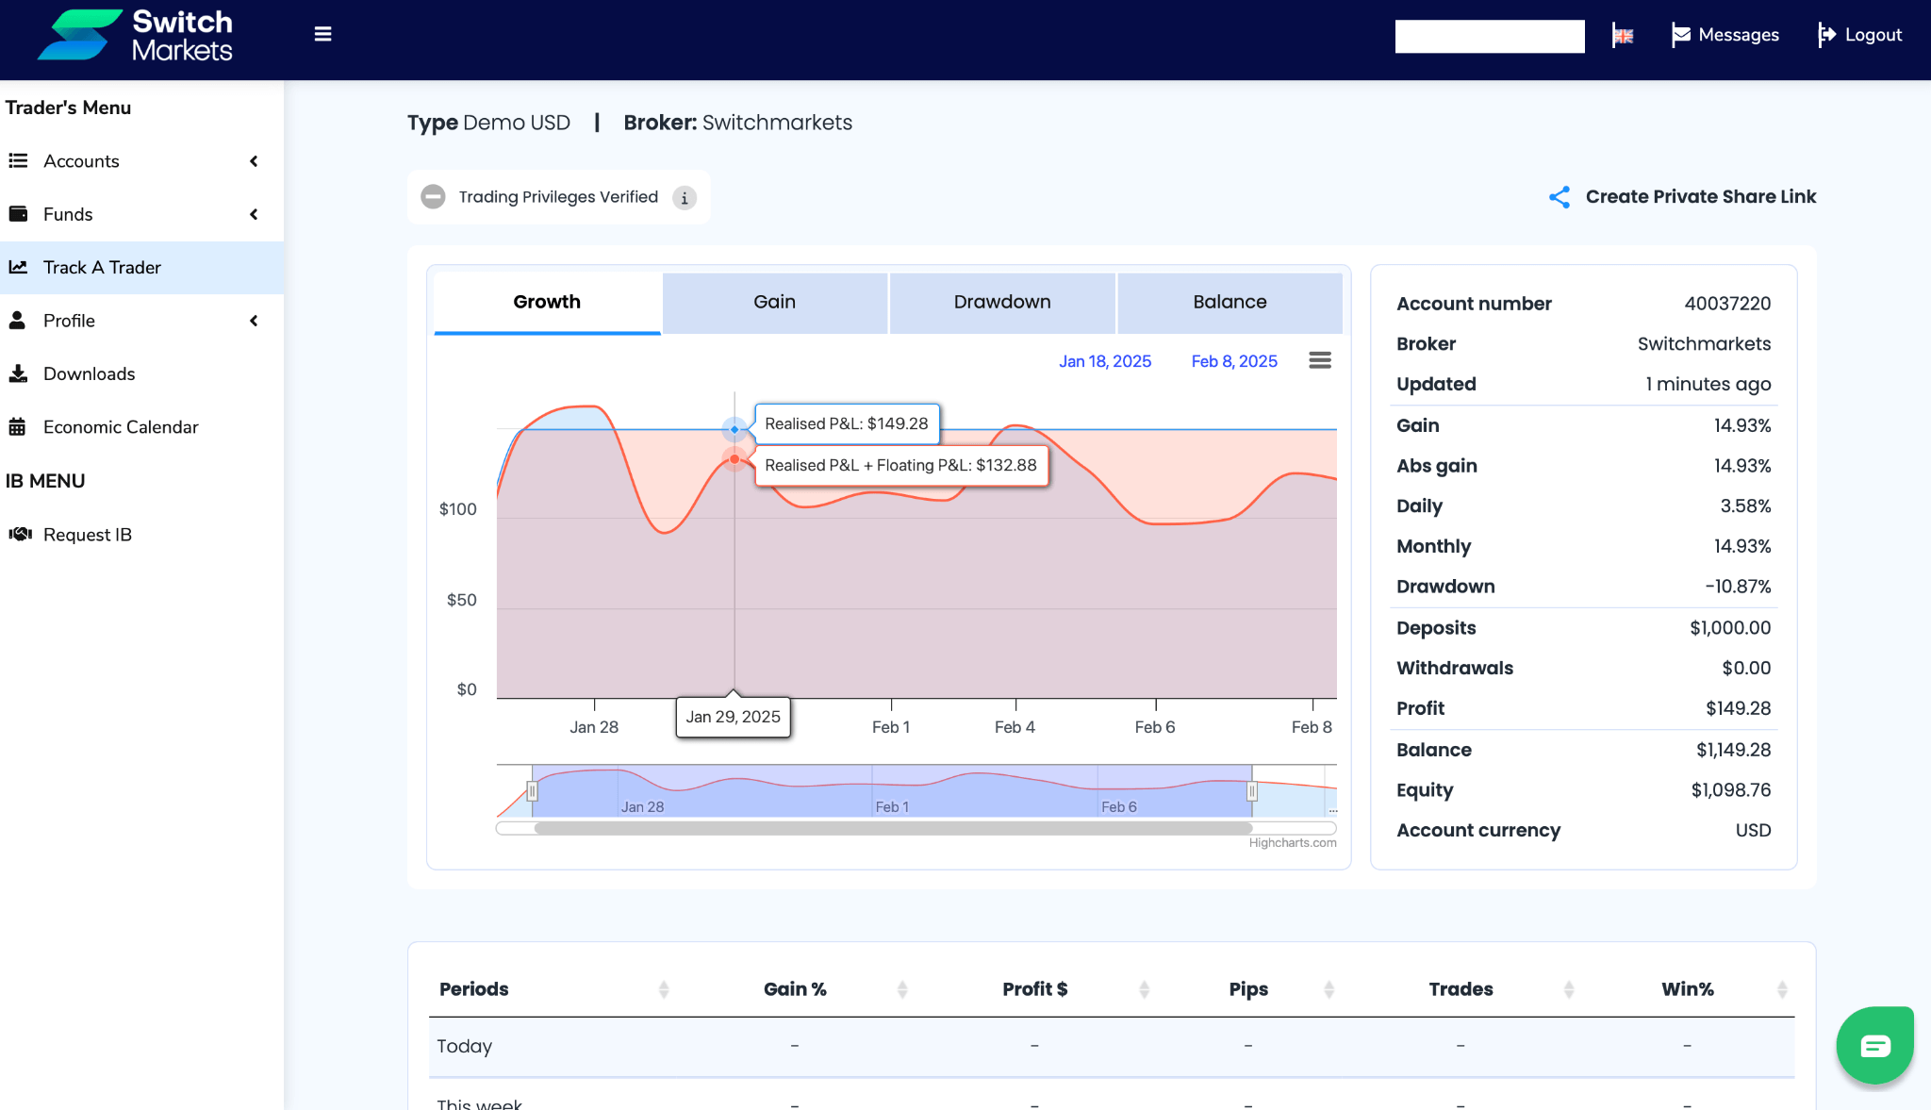This screenshot has width=1931, height=1110.
Task: Click the right navigator range handle
Action: tap(1252, 791)
